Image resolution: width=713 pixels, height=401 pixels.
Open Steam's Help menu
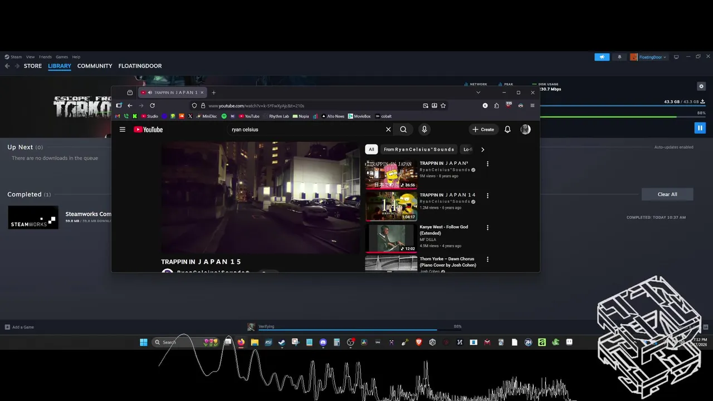click(x=76, y=57)
